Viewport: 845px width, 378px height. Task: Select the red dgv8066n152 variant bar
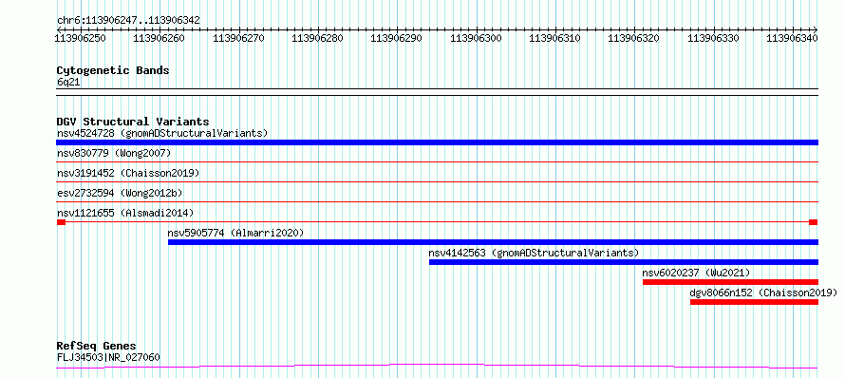coord(755,302)
